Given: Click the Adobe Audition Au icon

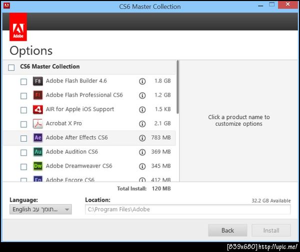Looking at the screenshot, I should tap(37, 152).
